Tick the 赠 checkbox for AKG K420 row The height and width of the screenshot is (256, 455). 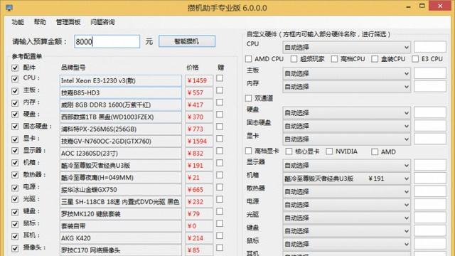[220, 235]
